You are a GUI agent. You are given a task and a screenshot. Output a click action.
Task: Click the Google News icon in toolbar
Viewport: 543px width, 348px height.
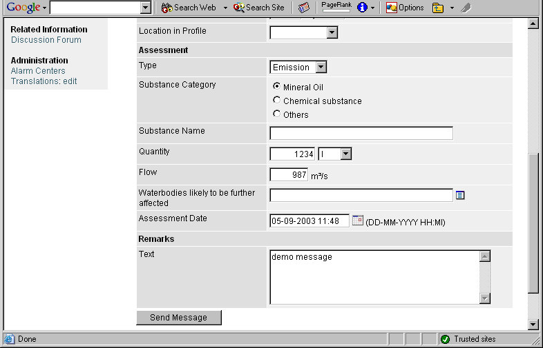[x=304, y=8]
